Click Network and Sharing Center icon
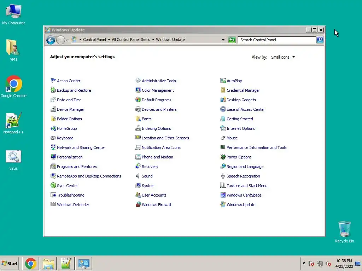Viewport: 362px width, 271px height. coord(53,147)
